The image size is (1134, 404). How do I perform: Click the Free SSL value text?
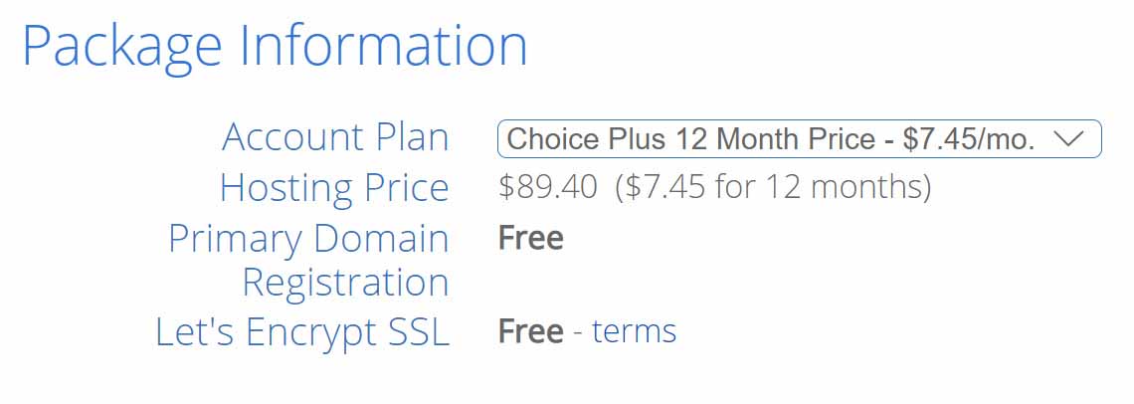[x=531, y=331]
